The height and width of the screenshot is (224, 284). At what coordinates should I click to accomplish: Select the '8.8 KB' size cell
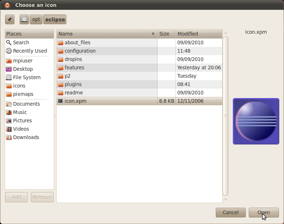click(x=166, y=101)
